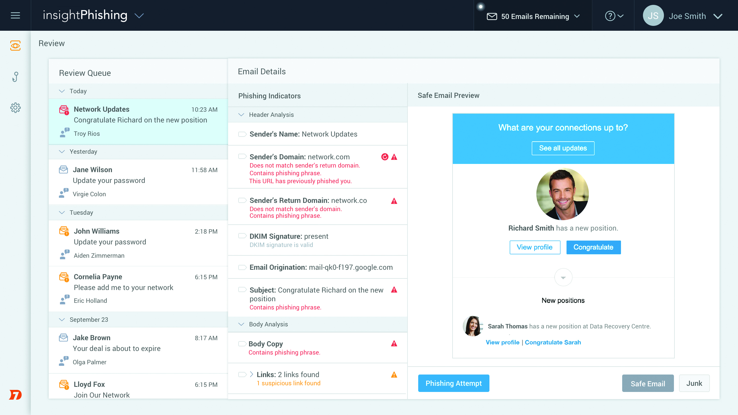The height and width of the screenshot is (415, 738).
Task: Mark email as Phishing Attempt
Action: (x=454, y=383)
